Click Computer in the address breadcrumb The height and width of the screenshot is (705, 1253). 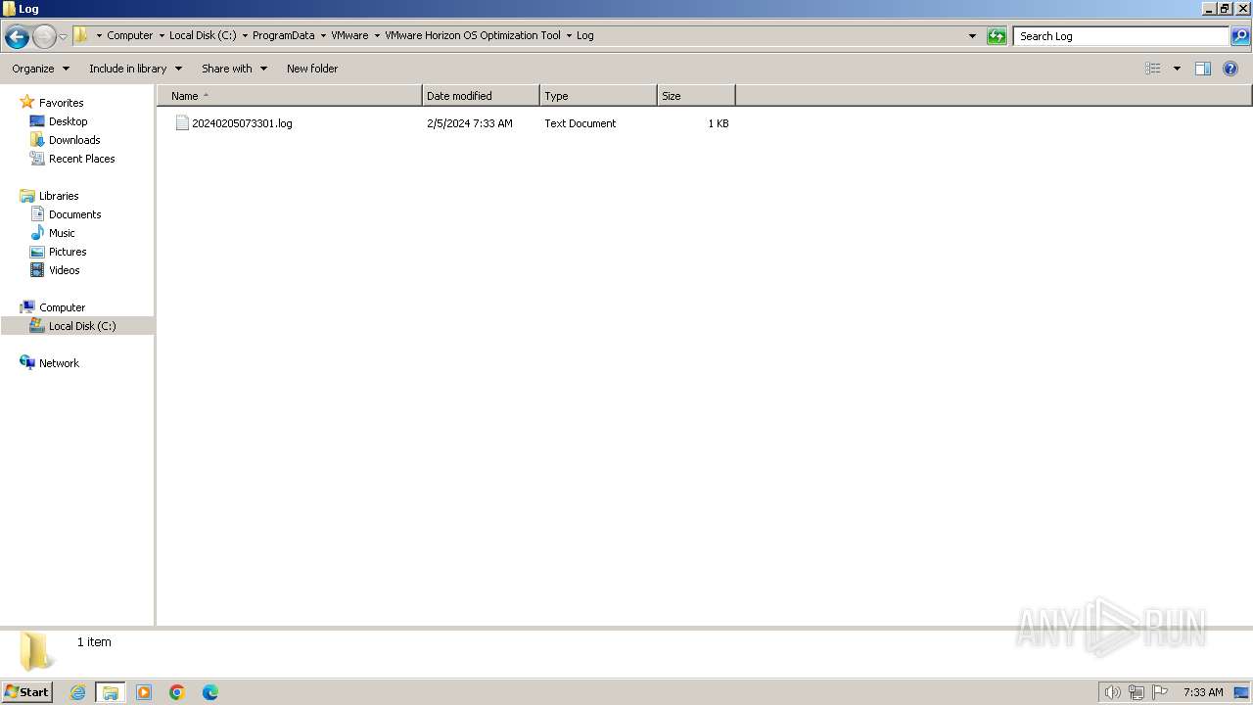[x=130, y=35]
